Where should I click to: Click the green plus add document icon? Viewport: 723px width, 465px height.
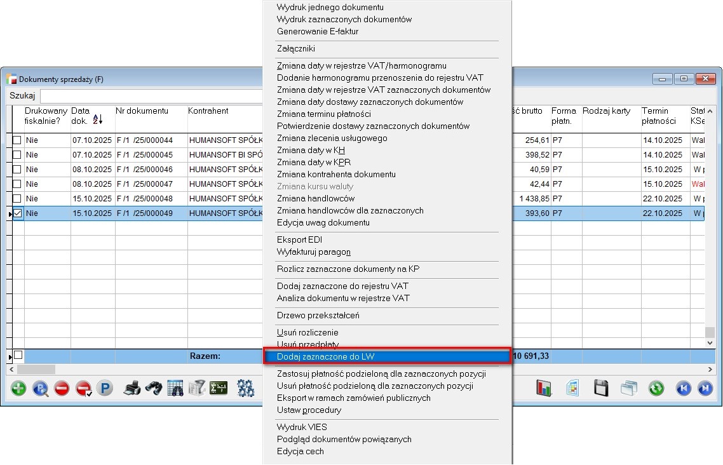pyautogui.click(x=19, y=388)
